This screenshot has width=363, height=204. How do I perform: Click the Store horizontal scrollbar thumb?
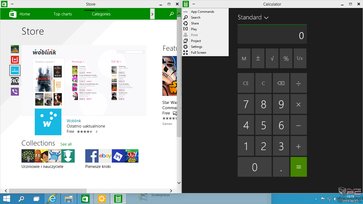(x=48, y=191)
